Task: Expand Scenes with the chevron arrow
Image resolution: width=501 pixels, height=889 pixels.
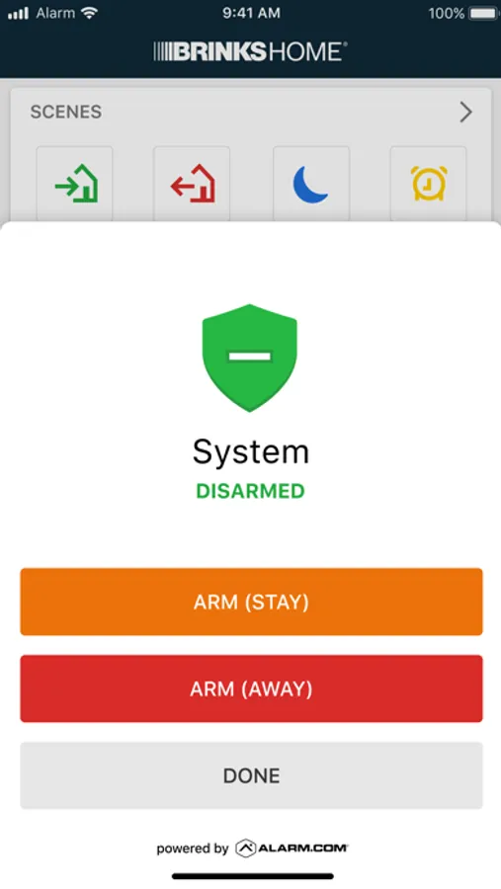Action: [x=465, y=113]
